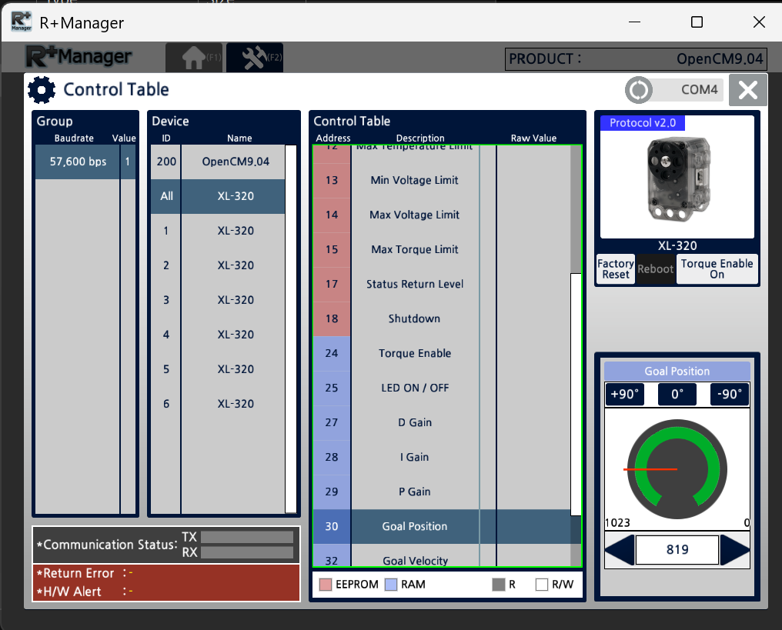Click the Reboot button
The height and width of the screenshot is (630, 782).
pyautogui.click(x=655, y=269)
